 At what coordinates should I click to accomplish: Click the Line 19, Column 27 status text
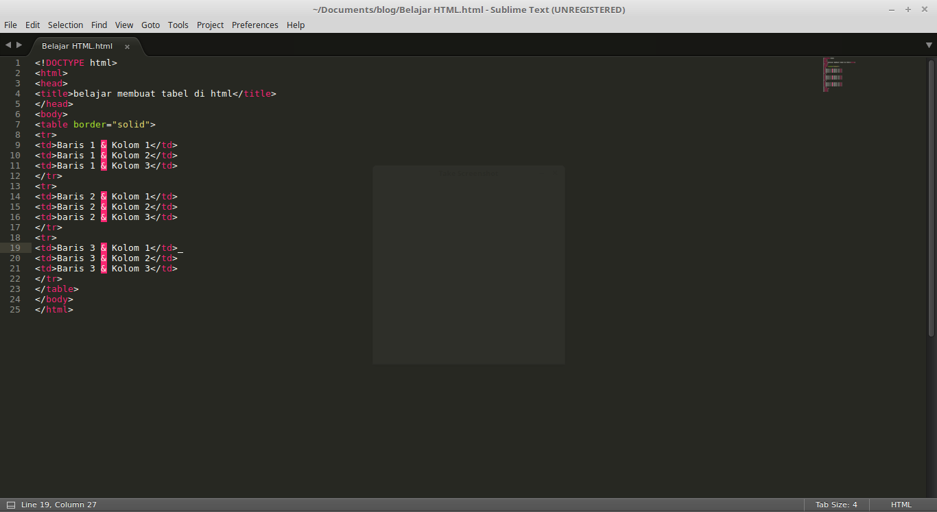click(59, 505)
